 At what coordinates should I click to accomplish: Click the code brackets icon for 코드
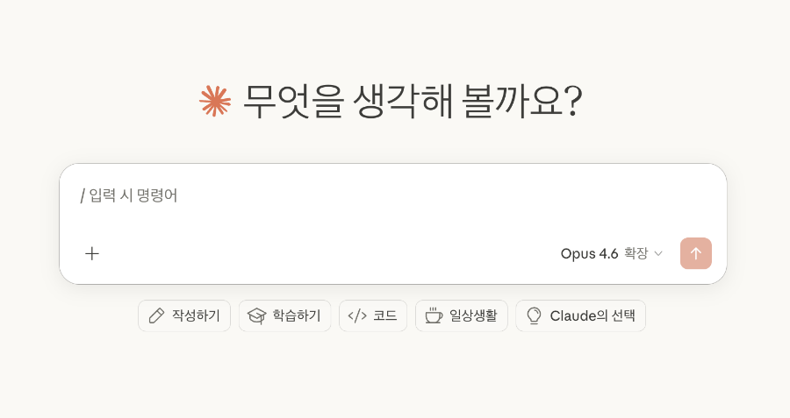click(357, 315)
